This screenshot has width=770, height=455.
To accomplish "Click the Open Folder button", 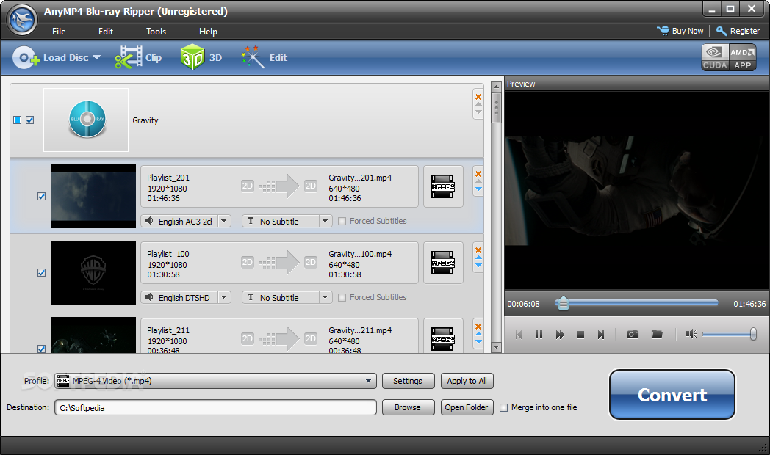I will [467, 407].
